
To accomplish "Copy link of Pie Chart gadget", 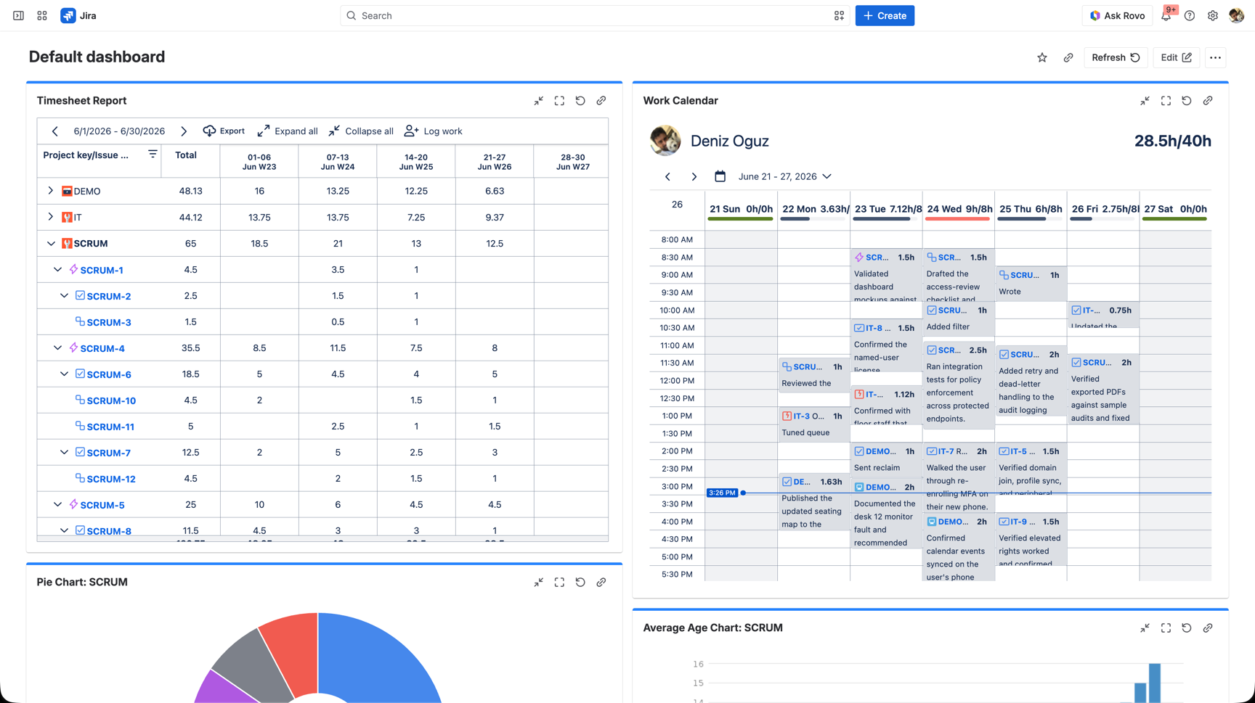I will pos(601,583).
